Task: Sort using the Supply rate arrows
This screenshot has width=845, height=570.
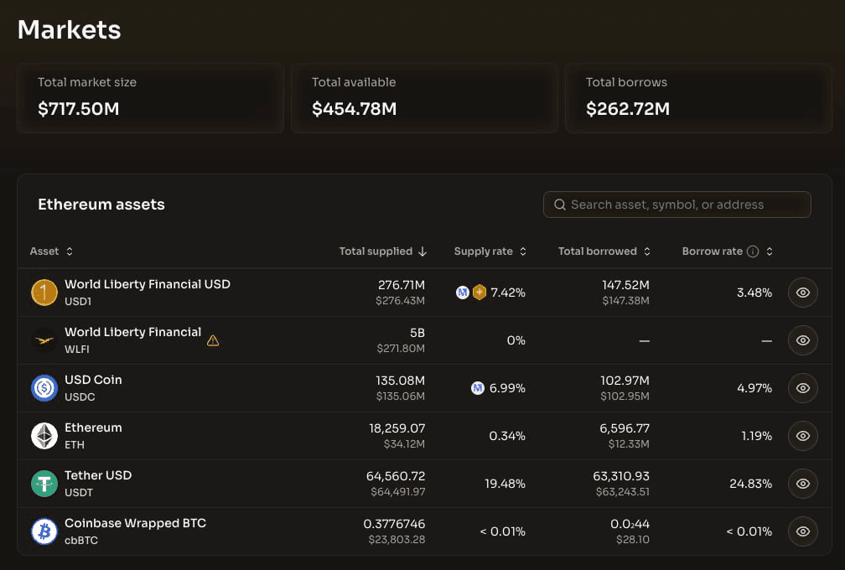Action: click(523, 251)
